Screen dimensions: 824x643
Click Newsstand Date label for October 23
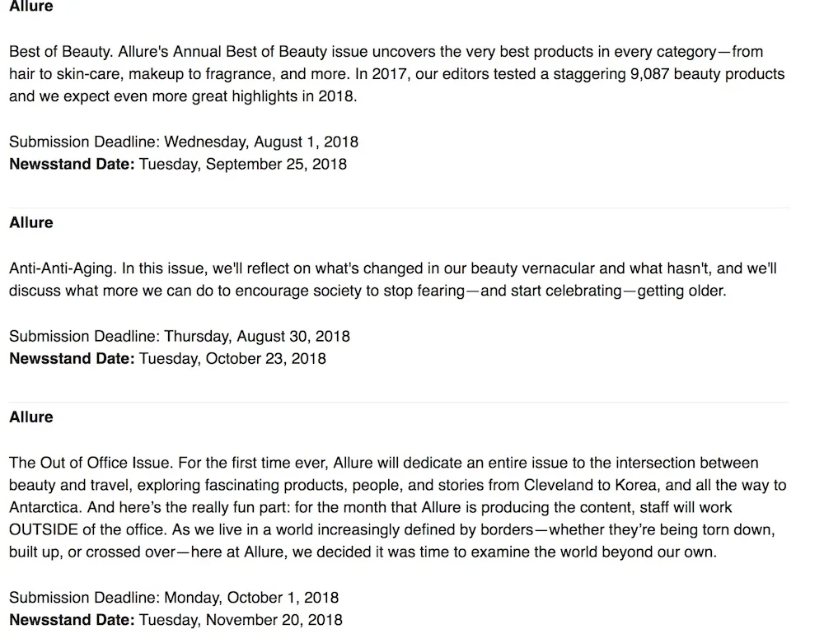pyautogui.click(x=72, y=358)
